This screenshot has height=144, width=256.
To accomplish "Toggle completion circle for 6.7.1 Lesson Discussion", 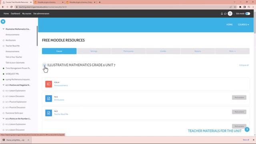I will point(4,96).
